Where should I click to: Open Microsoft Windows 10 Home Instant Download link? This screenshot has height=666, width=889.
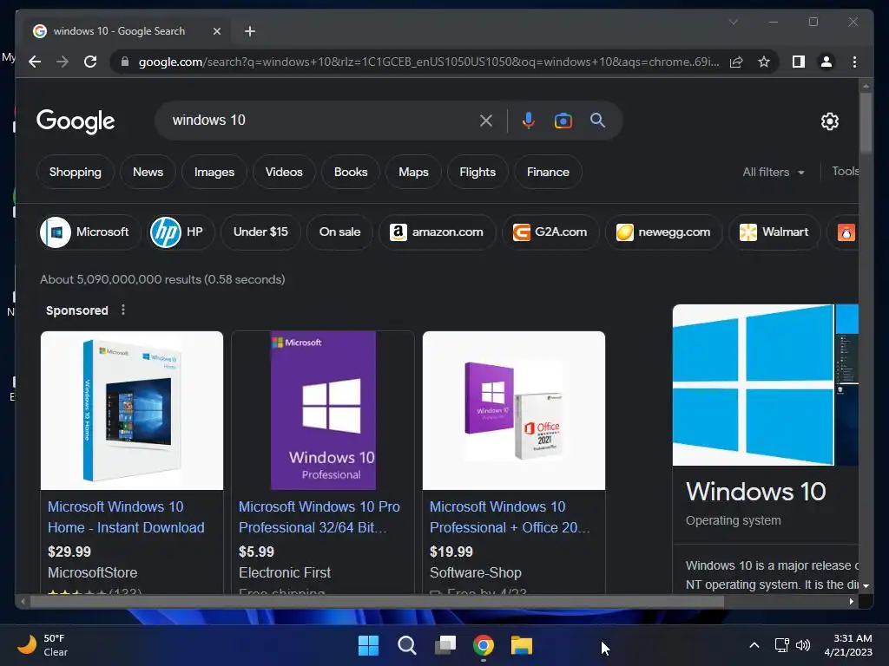pyautogui.click(x=126, y=517)
